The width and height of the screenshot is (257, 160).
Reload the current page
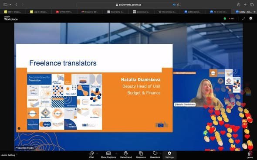(178, 5)
